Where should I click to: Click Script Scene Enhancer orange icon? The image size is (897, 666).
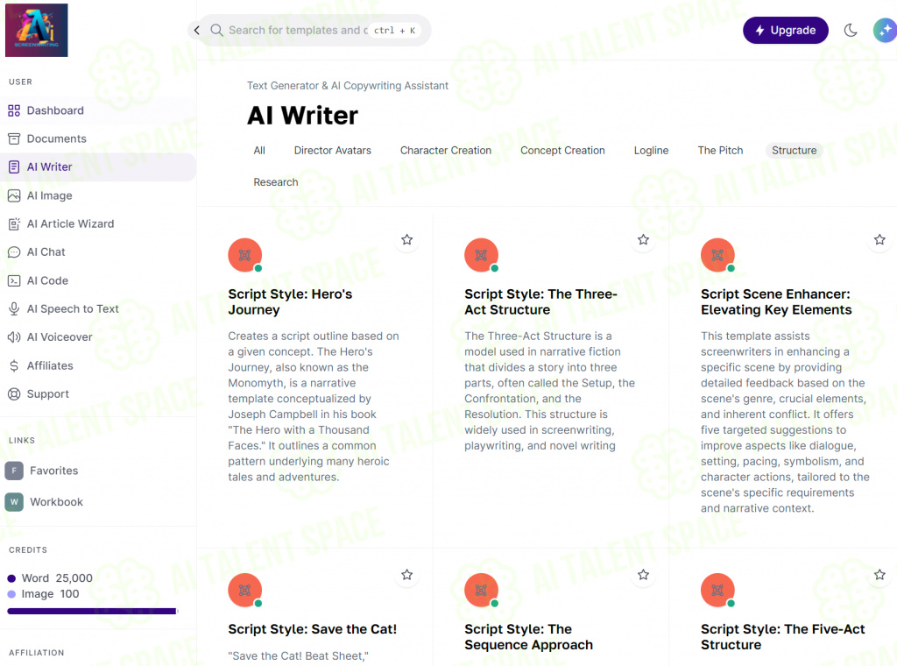pyautogui.click(x=717, y=255)
